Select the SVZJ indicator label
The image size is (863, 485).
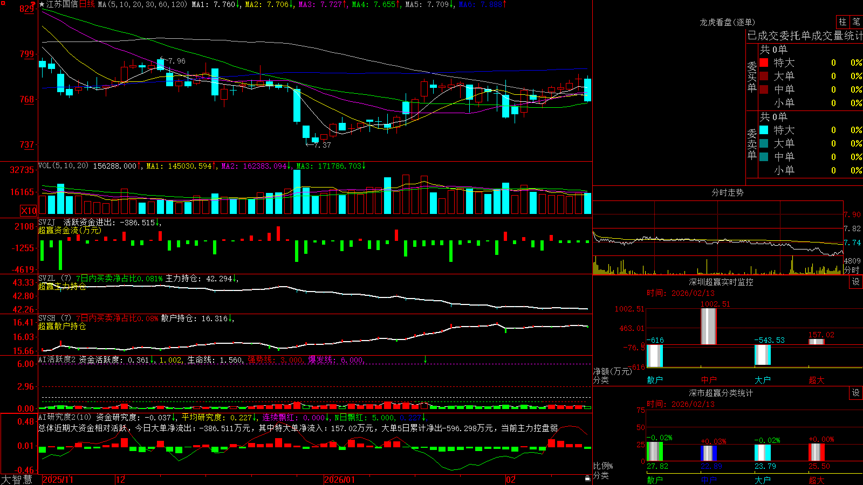click(47, 222)
